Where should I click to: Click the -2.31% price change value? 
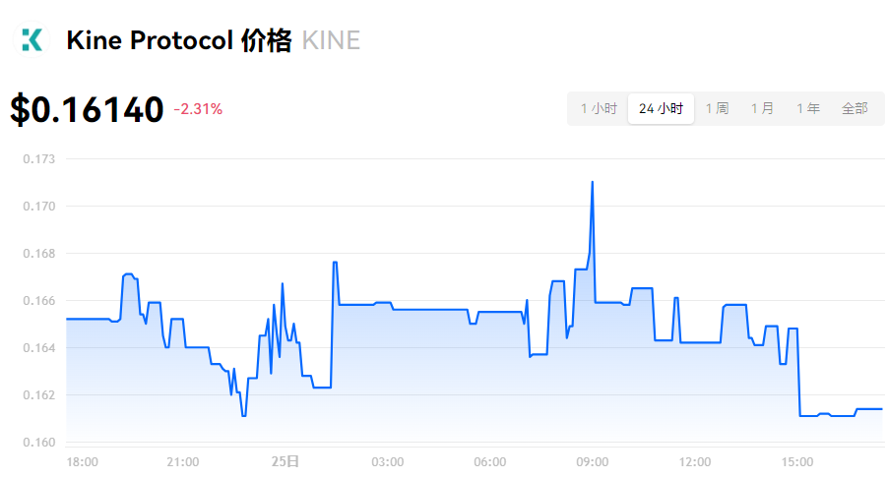pos(198,109)
